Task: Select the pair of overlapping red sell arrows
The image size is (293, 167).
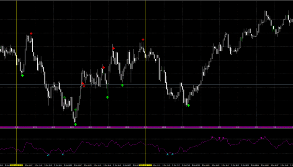Action: [x=83, y=85]
